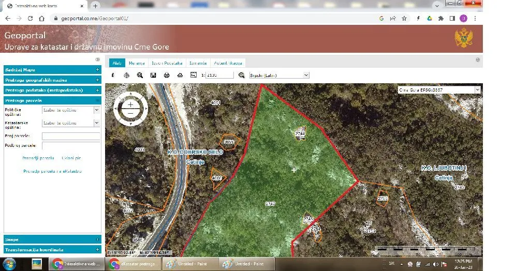The height and width of the screenshot is (271, 530).
Task: Click the taskbar volume speaker icon
Action: click(436, 264)
